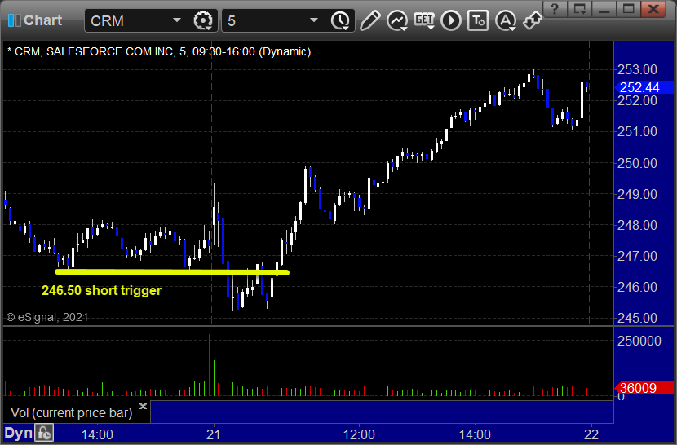
Task: Open the time template clock icon
Action: (341, 20)
